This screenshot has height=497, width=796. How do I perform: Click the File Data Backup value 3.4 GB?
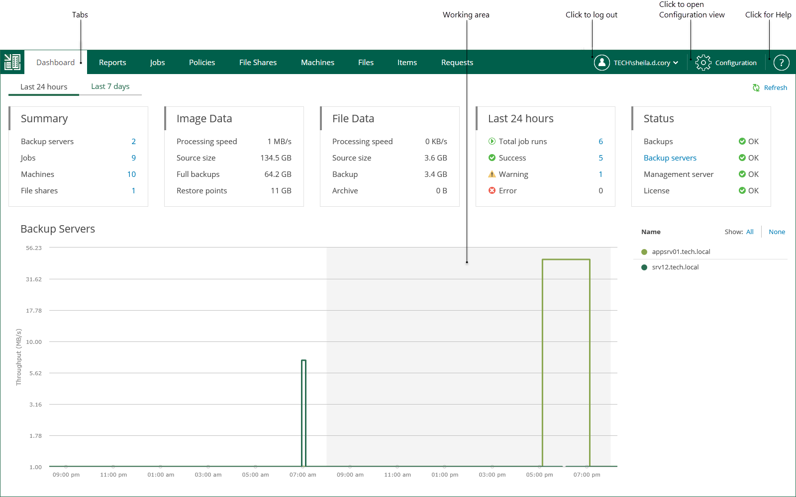click(435, 174)
